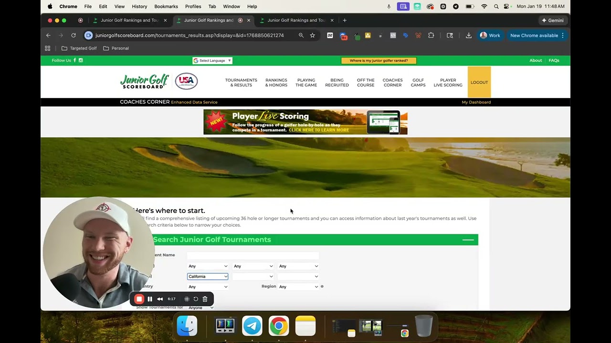Open Telegram from the Dock
This screenshot has width=611, height=343.
[x=252, y=326]
